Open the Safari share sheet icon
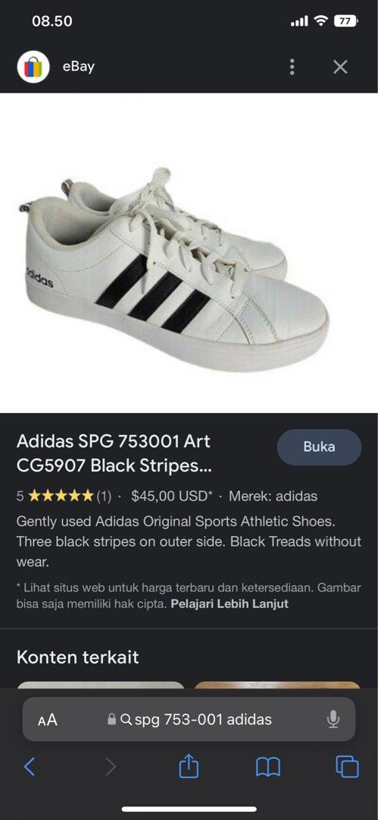This screenshot has height=820, width=378. (x=189, y=766)
